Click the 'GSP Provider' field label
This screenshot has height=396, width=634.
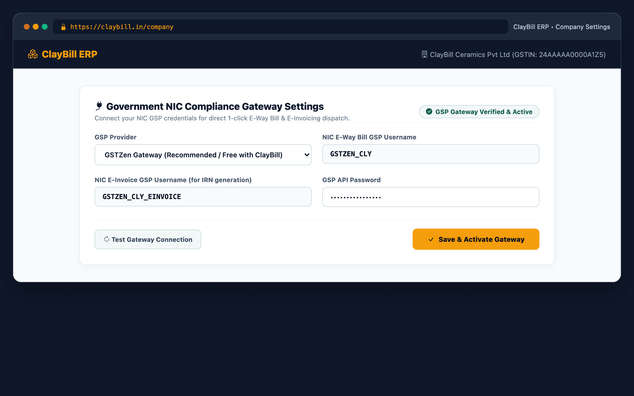pyautogui.click(x=115, y=137)
